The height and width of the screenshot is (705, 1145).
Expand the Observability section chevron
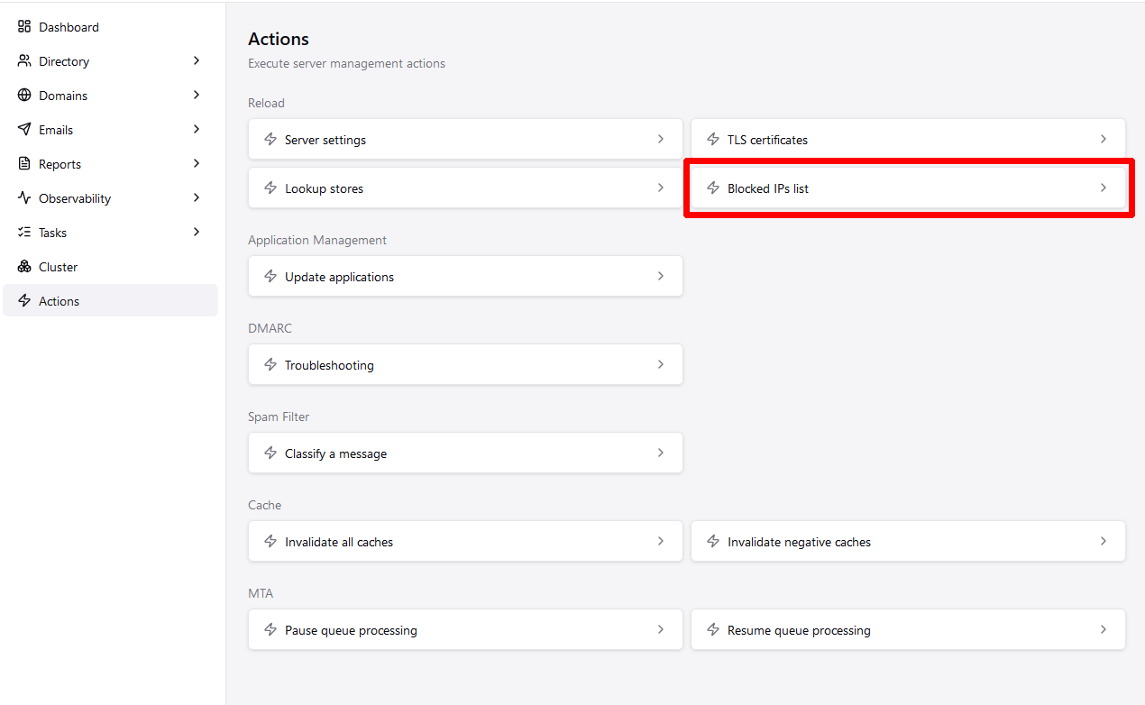tap(197, 198)
